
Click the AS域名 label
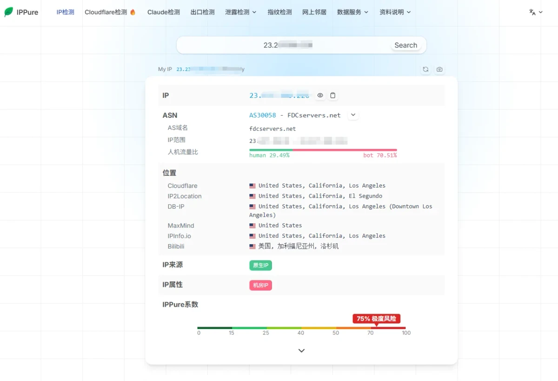pos(178,128)
